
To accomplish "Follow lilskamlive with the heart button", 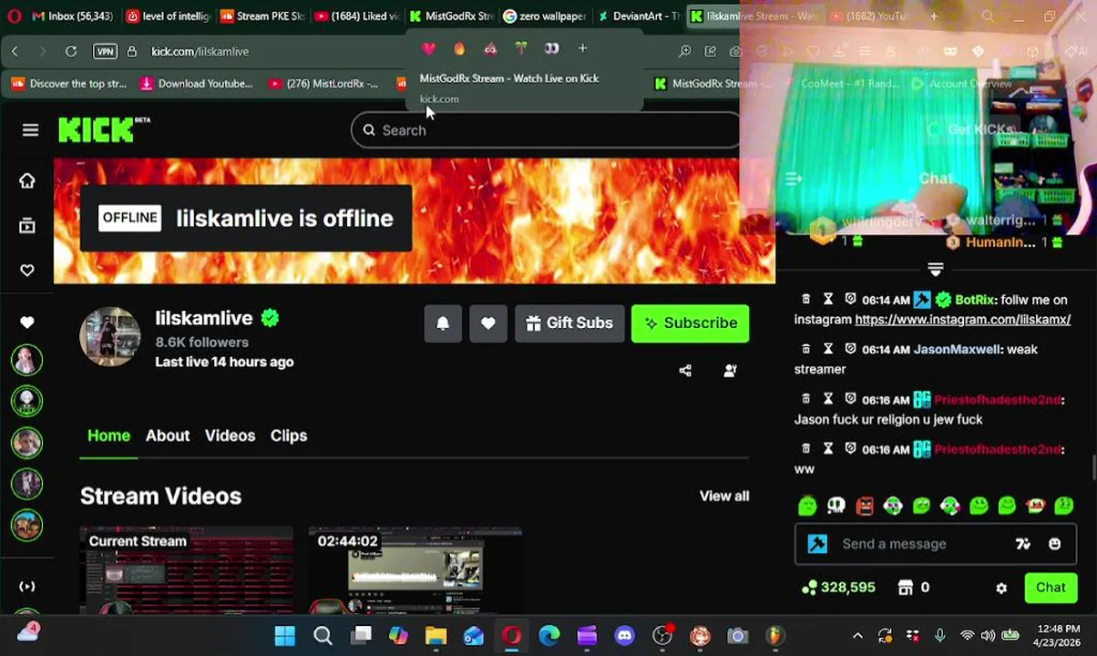I will (488, 323).
